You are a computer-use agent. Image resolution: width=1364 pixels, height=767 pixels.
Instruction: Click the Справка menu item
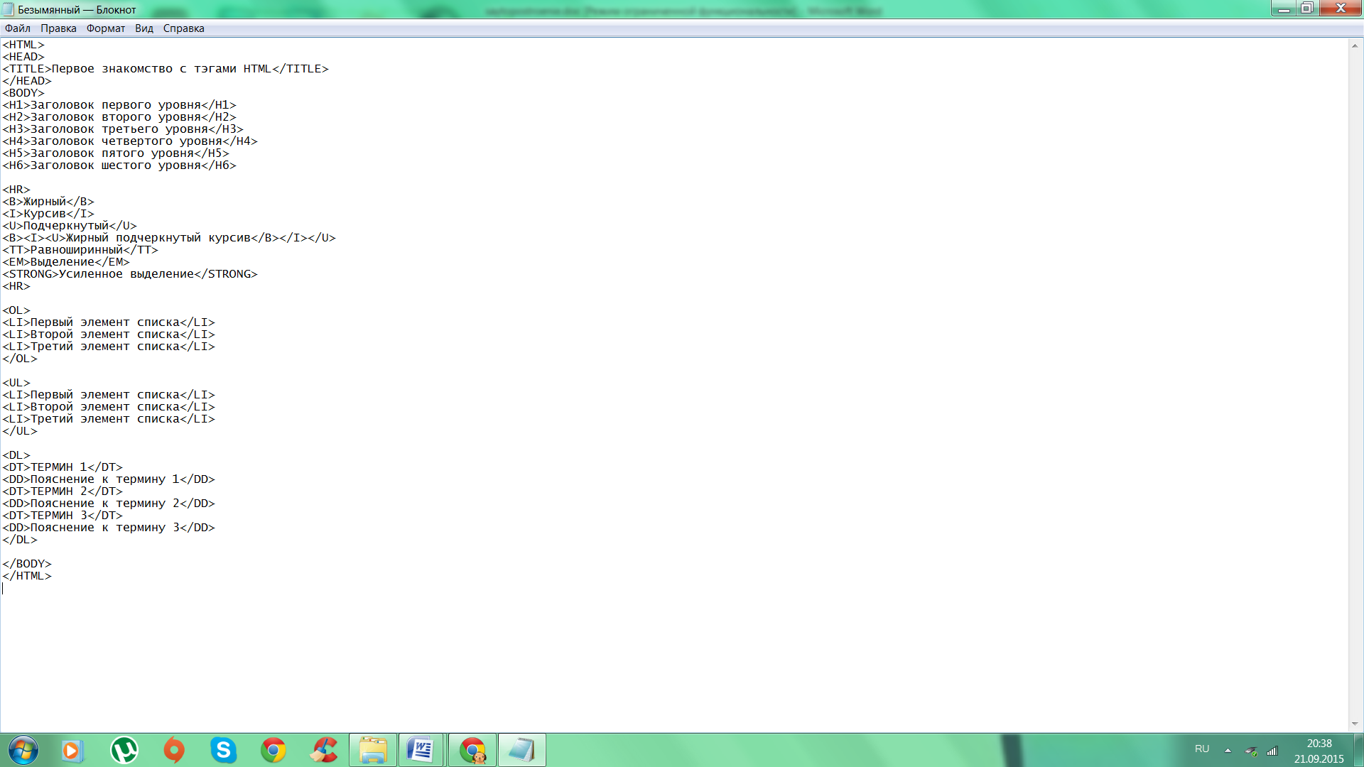click(x=183, y=28)
